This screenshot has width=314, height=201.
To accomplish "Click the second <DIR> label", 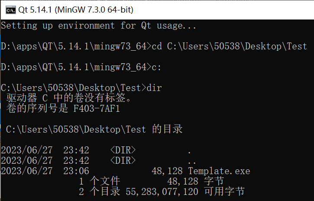I will 123,161.
